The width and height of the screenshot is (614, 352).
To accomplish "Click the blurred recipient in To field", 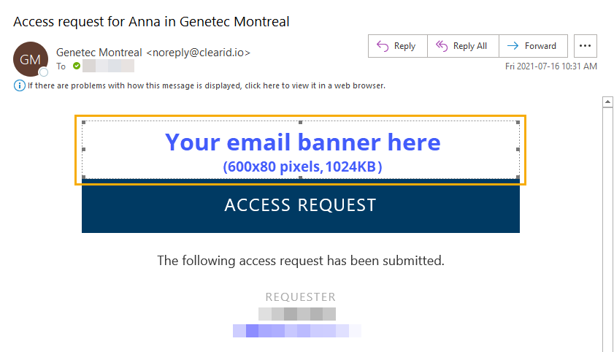I will pyautogui.click(x=108, y=66).
